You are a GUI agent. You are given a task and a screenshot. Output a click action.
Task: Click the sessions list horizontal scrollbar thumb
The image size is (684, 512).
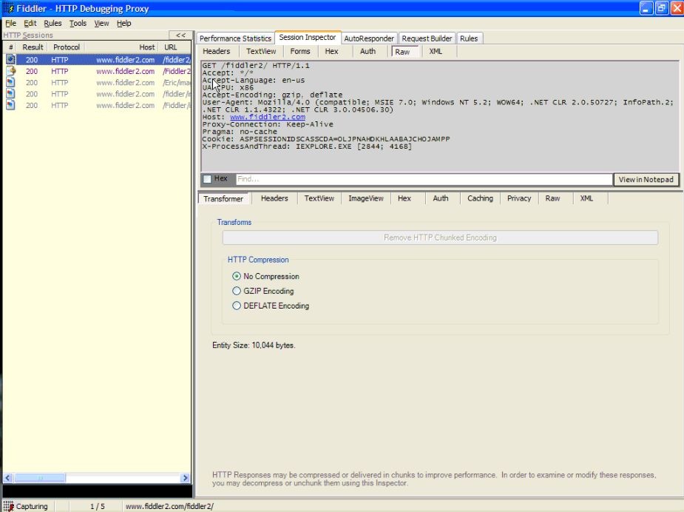point(40,478)
